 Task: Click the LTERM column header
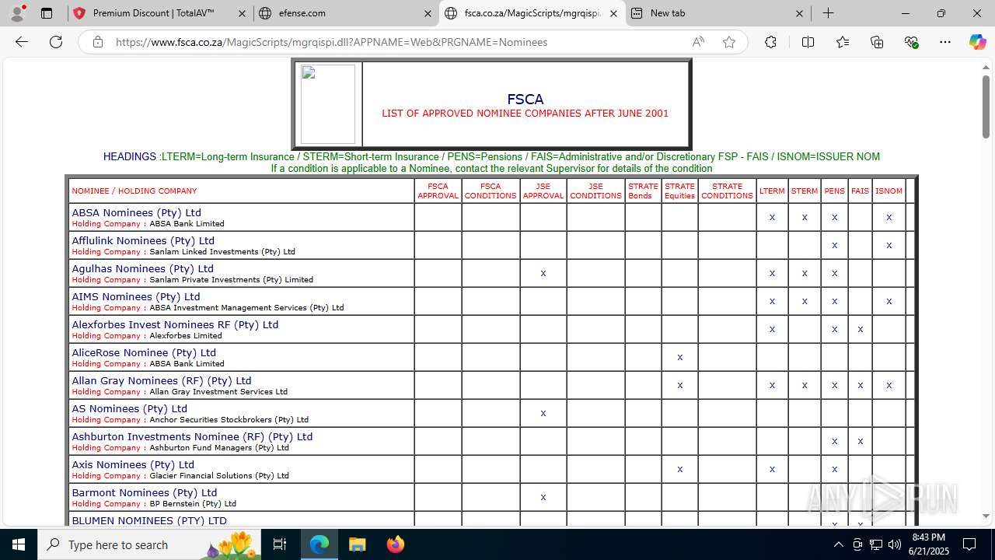[772, 191]
